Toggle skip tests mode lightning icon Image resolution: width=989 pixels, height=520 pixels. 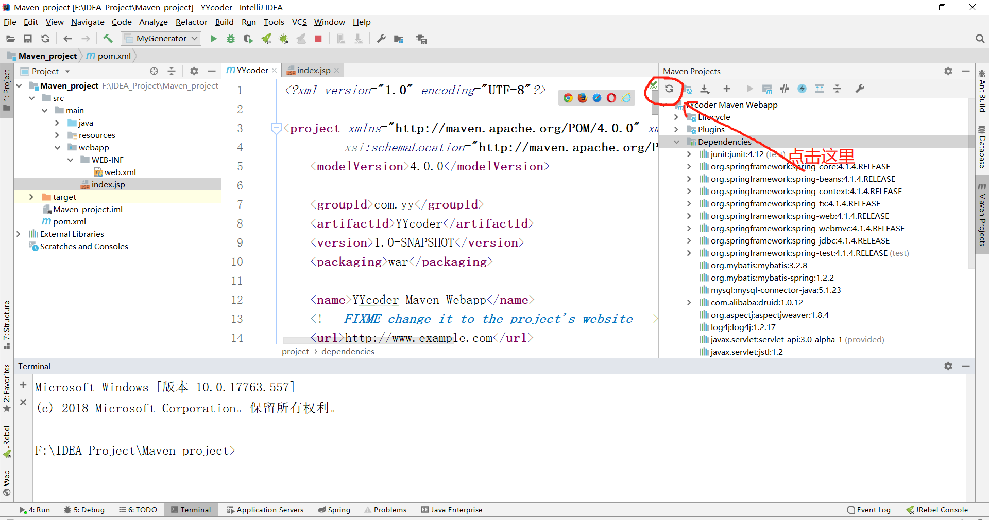(802, 89)
